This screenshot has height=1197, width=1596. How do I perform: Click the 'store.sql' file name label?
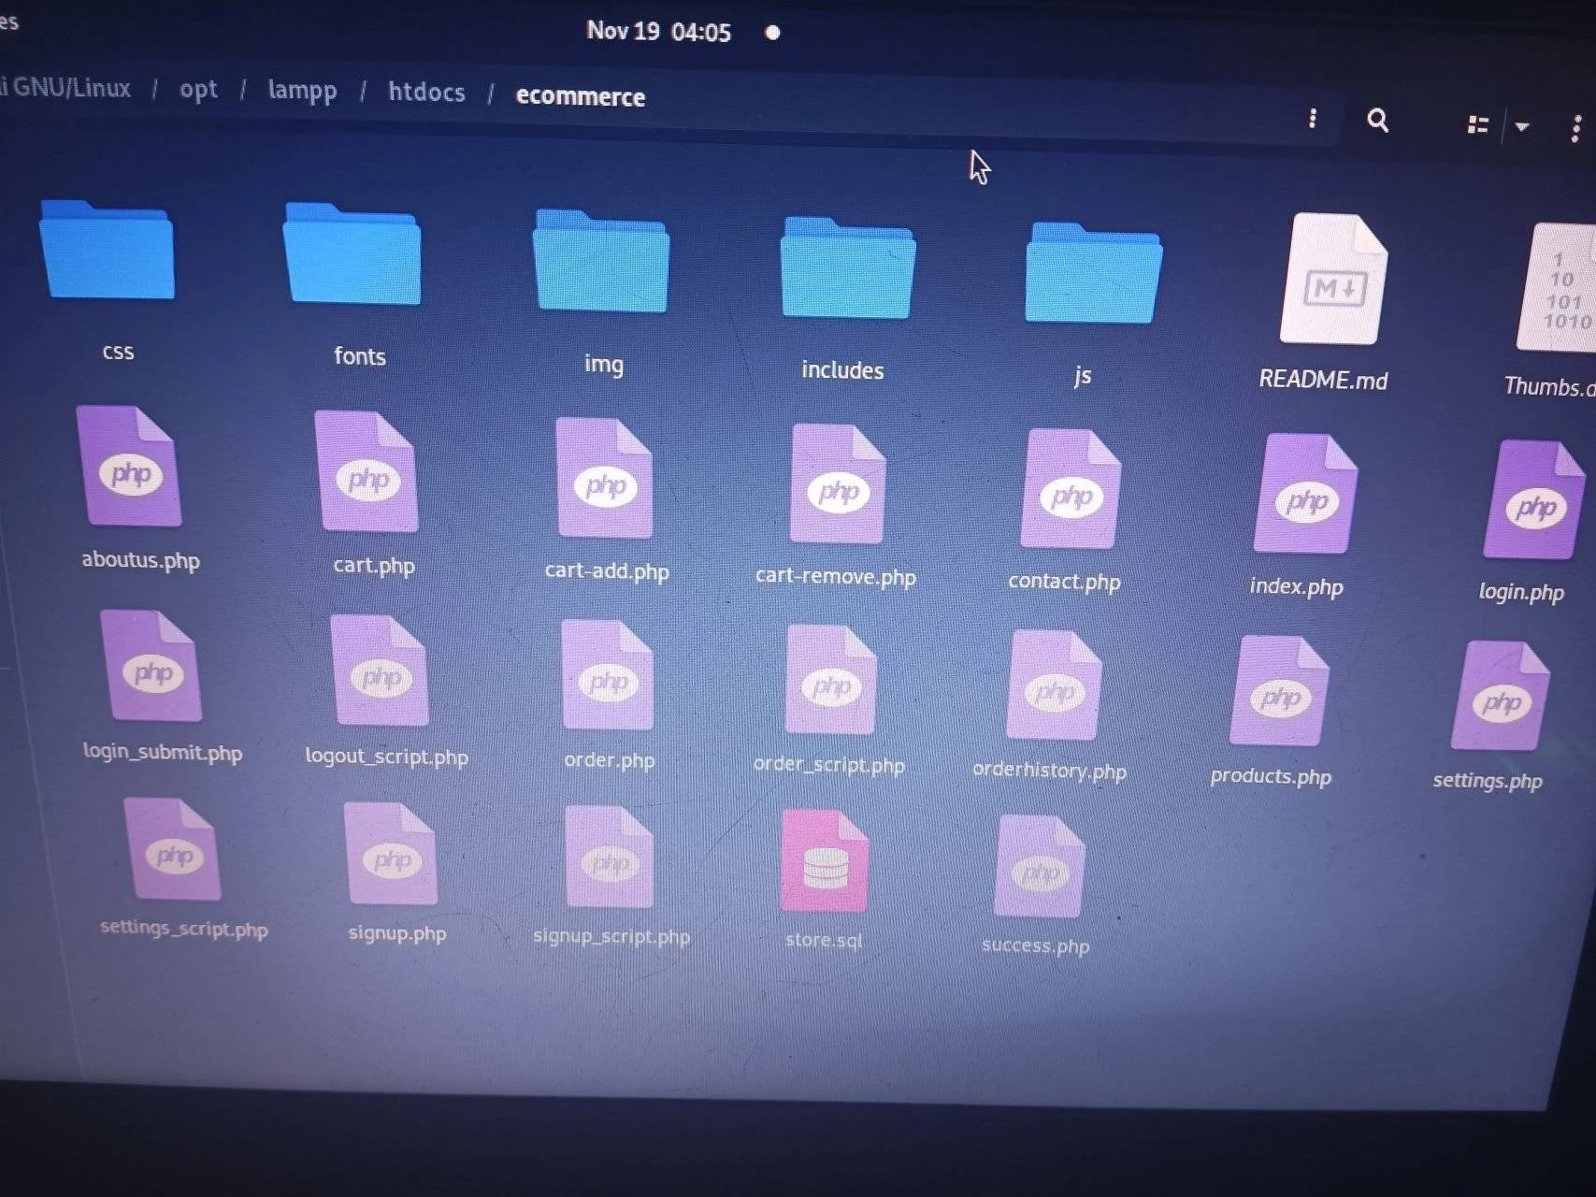tap(824, 940)
